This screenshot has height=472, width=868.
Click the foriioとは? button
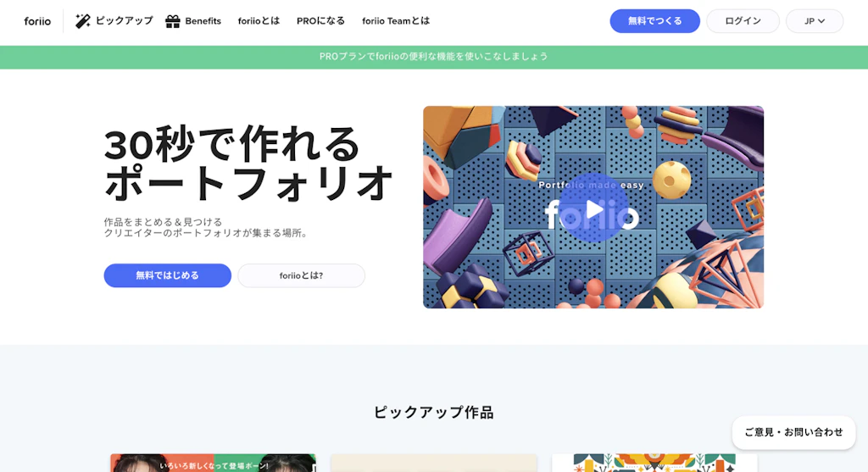tap(301, 275)
